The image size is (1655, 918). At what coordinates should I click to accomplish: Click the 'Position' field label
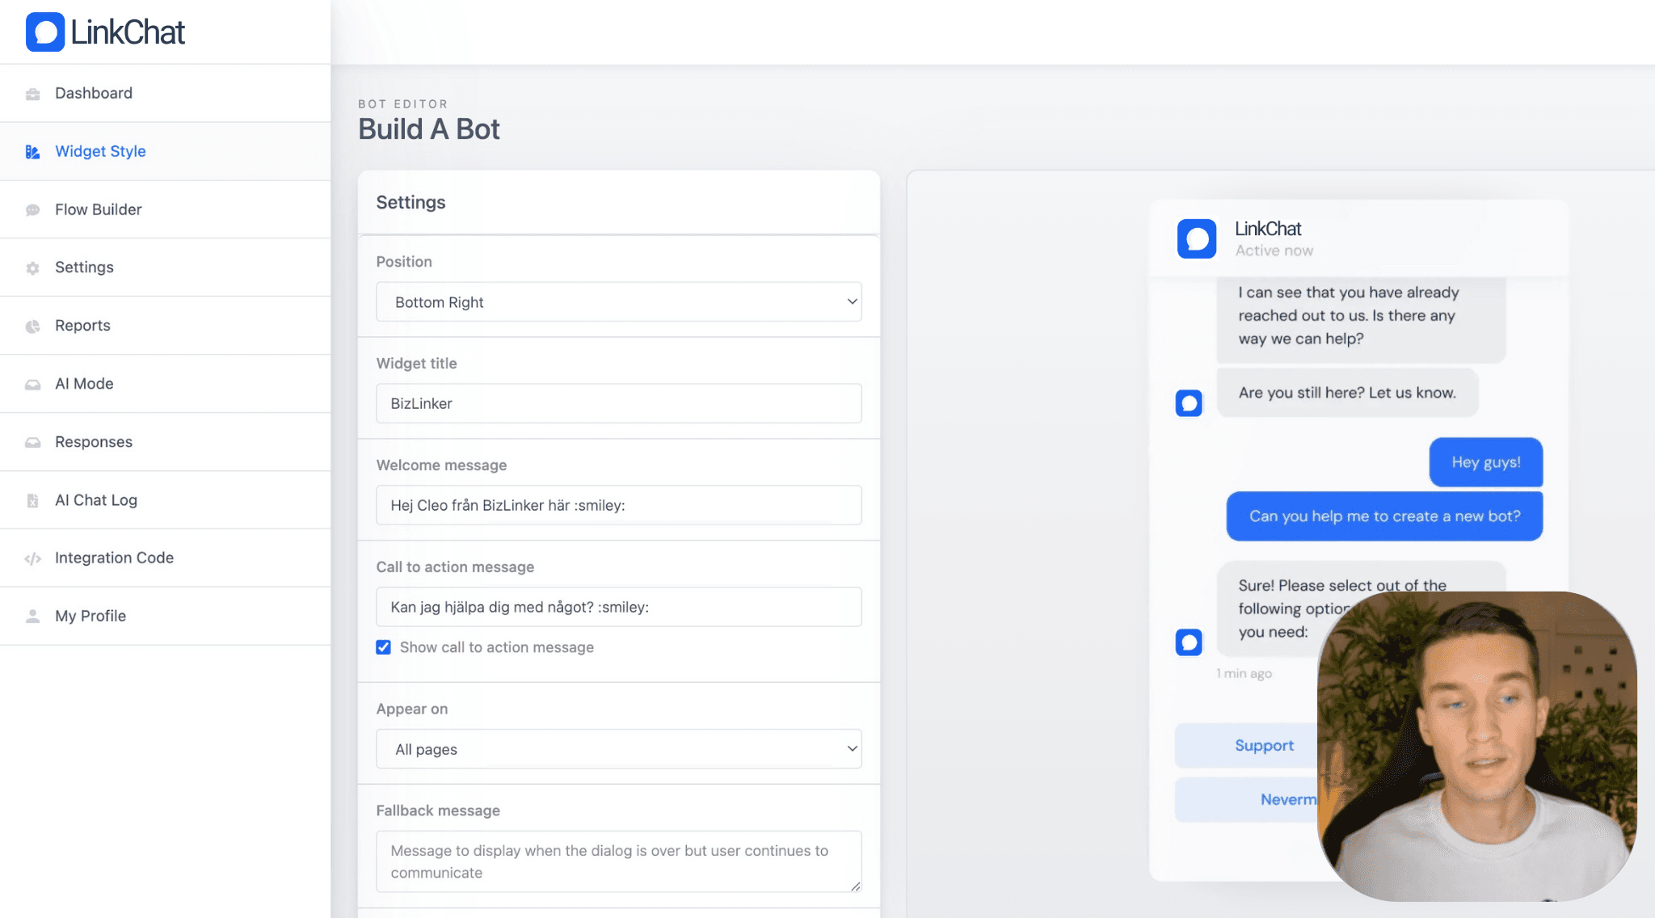tap(404, 262)
